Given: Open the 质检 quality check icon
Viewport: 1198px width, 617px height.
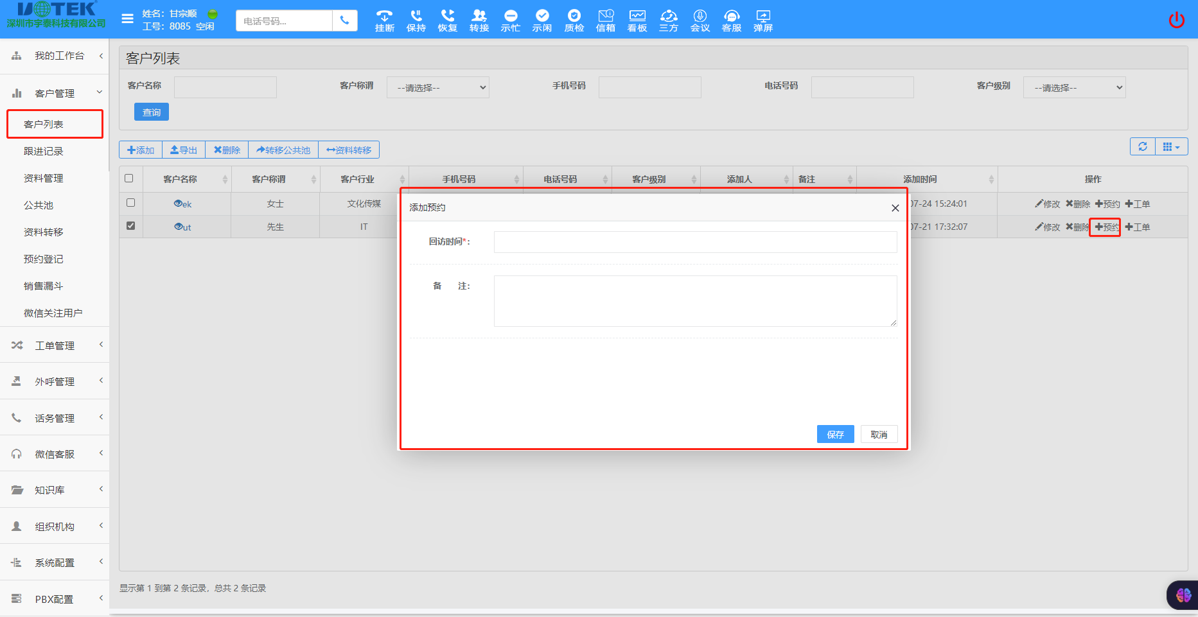Looking at the screenshot, I should 574,21.
